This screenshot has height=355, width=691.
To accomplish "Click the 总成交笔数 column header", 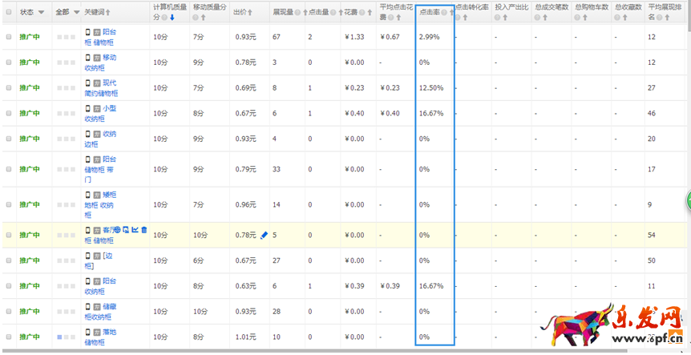I will click(552, 7).
